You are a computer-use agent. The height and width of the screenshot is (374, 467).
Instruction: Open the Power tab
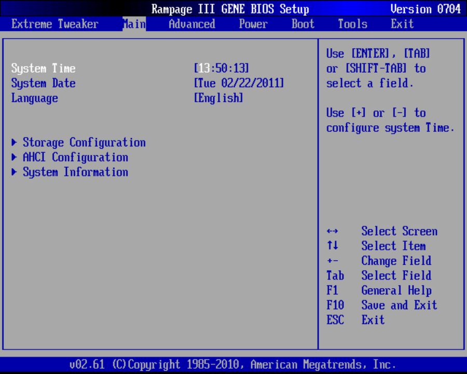coord(253,24)
